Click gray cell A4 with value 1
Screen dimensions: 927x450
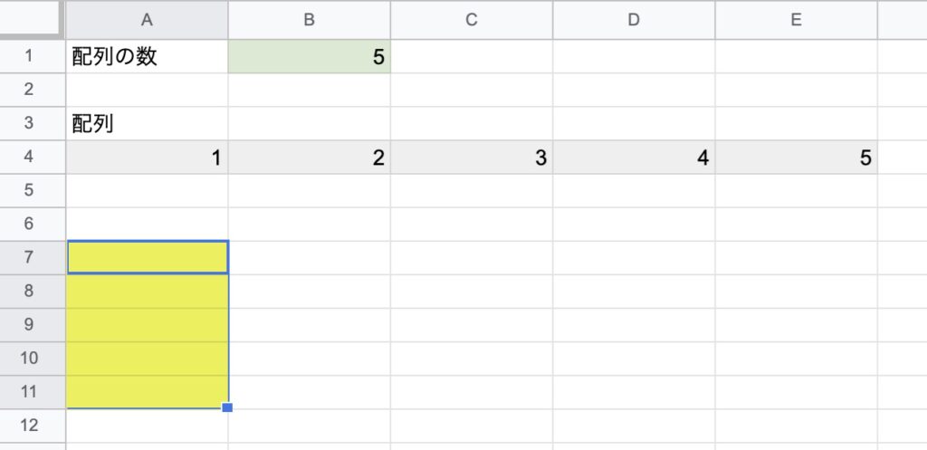pos(147,158)
